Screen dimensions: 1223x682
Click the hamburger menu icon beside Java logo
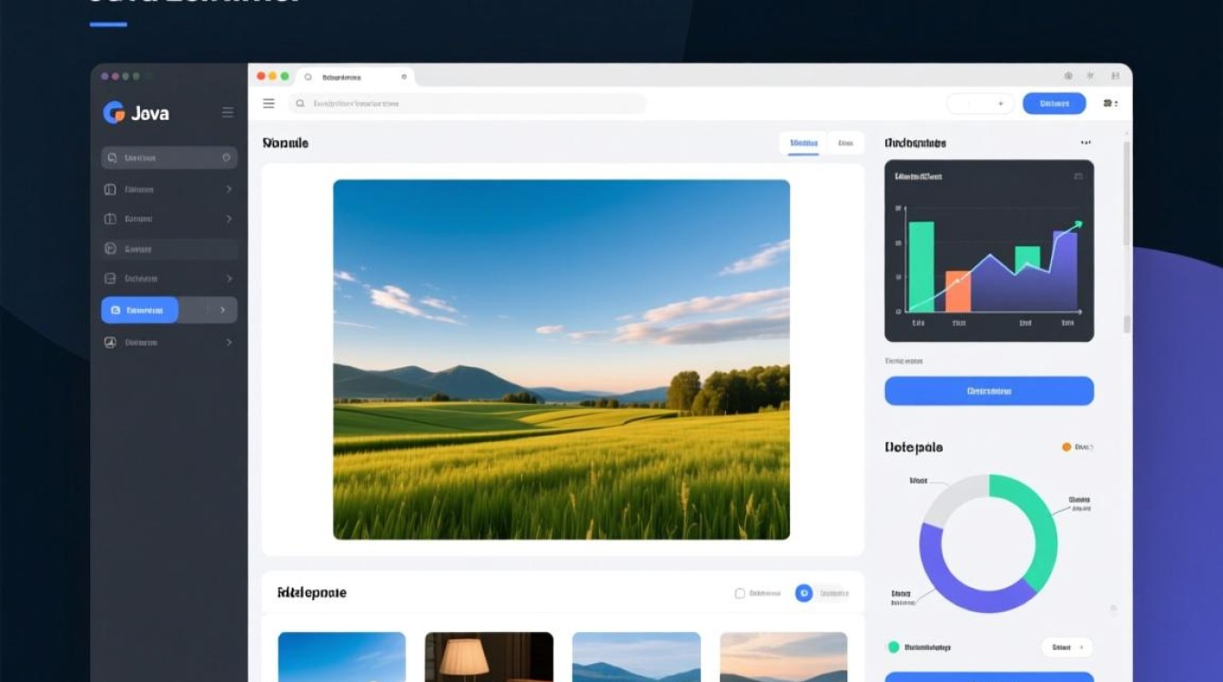pyautogui.click(x=227, y=113)
